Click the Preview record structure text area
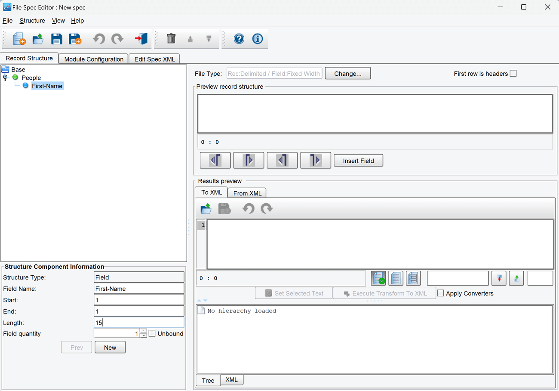 [x=375, y=114]
